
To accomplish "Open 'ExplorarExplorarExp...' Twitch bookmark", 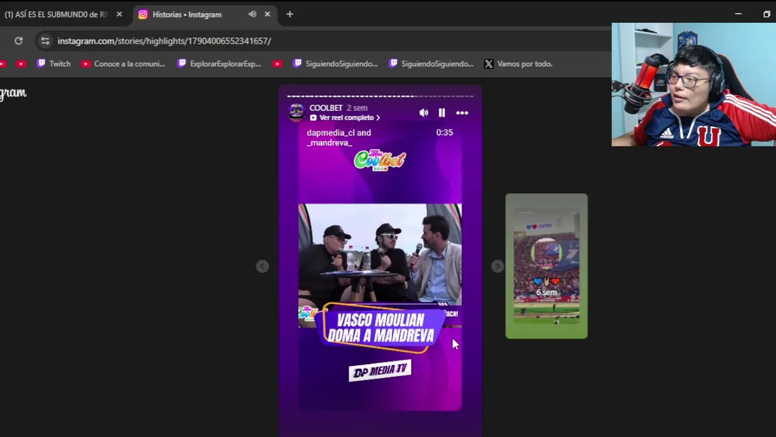I will [x=220, y=64].
